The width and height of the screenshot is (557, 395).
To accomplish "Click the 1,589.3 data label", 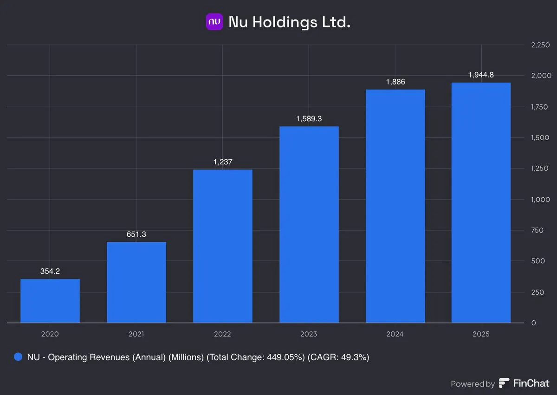I will pos(309,118).
